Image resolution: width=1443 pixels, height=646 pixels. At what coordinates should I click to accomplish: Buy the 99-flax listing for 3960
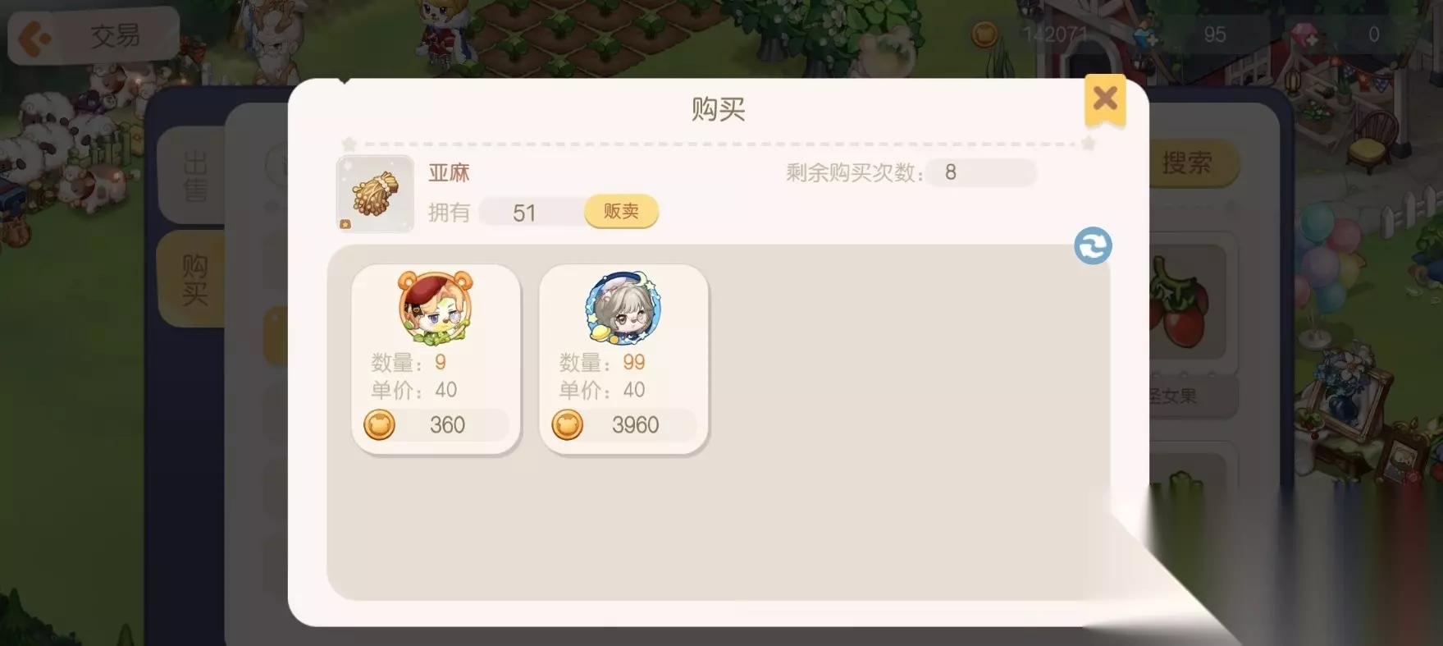(623, 359)
